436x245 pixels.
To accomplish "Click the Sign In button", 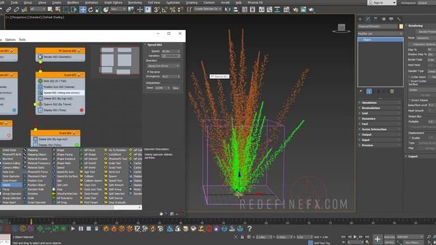I will point(381,3).
